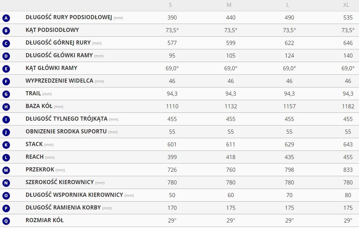Click the circled K icon next to Stack

point(6,145)
